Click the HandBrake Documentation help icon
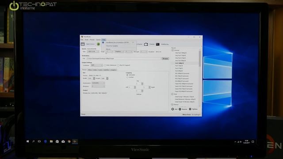The image size is (283, 159). pyautogui.click(x=103, y=42)
